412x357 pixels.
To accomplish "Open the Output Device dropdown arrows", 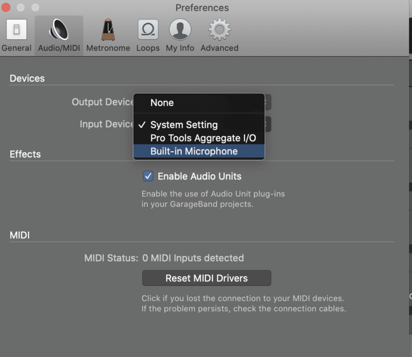I will [x=268, y=102].
